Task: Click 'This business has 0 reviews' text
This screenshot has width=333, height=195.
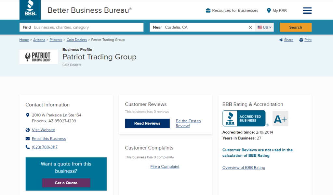Action: [147, 112]
